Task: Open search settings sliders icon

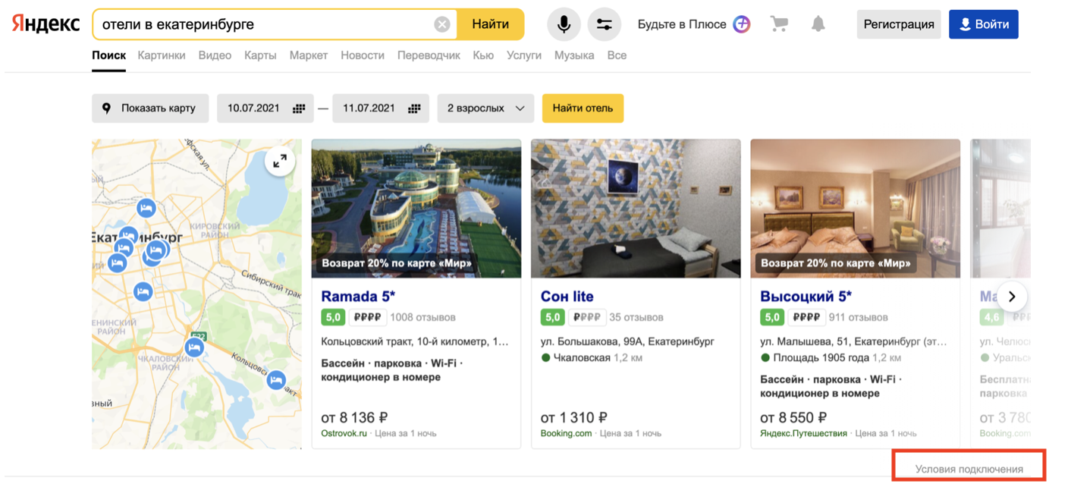Action: click(x=604, y=24)
